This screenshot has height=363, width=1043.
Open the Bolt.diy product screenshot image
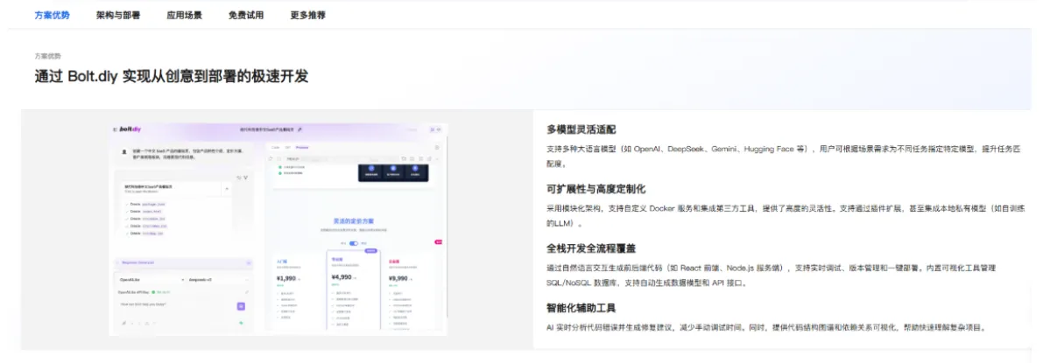tap(278, 229)
